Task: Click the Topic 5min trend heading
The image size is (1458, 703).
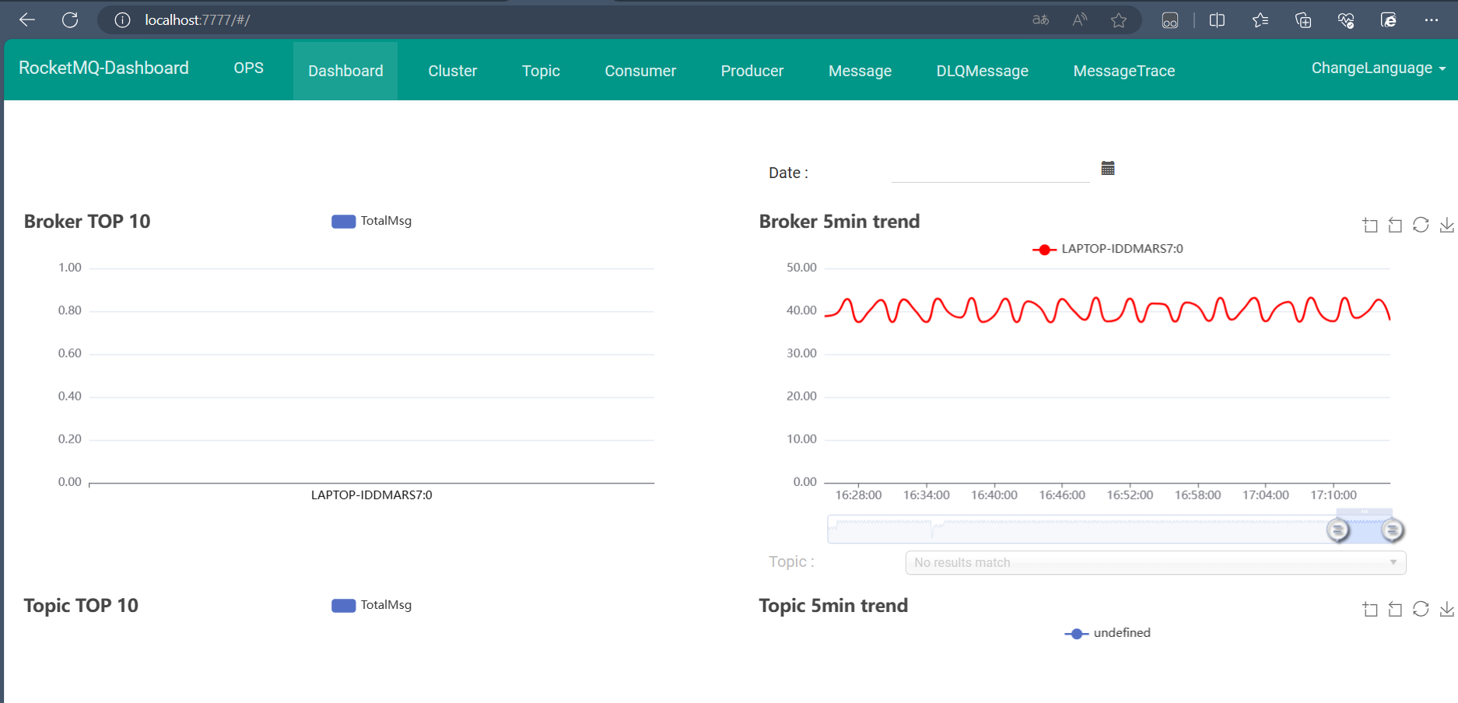Action: point(833,606)
